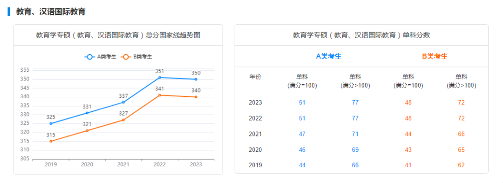Click A类 score 77 in 2022 row
This screenshot has height=183, width=503.
pyautogui.click(x=355, y=118)
